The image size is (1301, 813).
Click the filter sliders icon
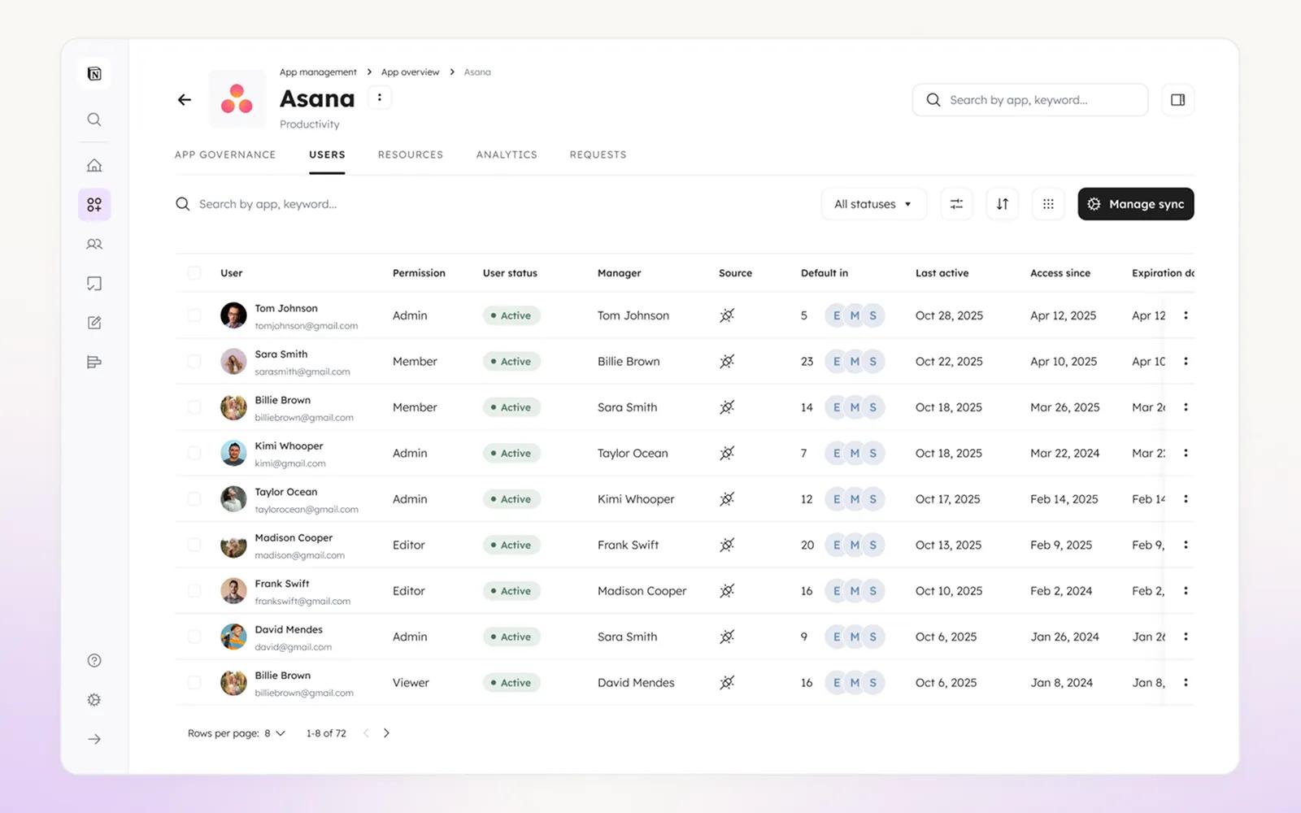[x=956, y=204]
